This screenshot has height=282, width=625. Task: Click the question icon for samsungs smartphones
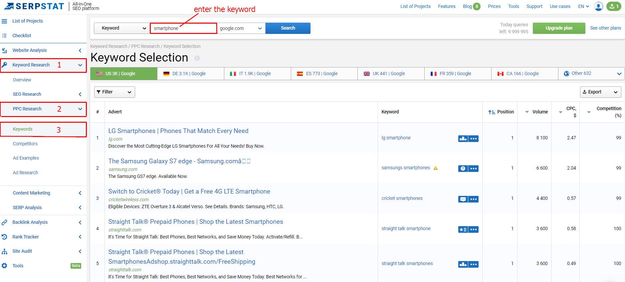pos(463,169)
